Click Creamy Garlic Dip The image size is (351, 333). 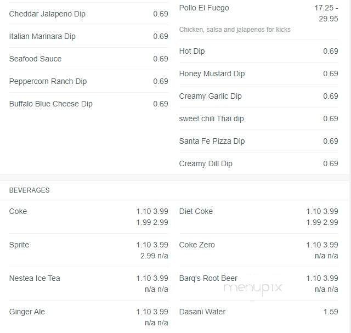point(210,96)
